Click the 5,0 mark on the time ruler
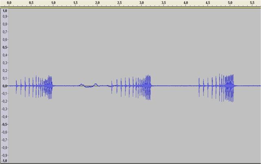Image resolution: width=261 pixels, height=164 pixels. (x=230, y=3)
